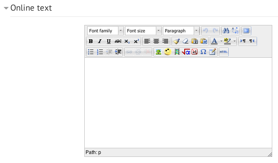The width and height of the screenshot is (278, 163).
Task: Click inside the online text editing area
Action: 178,103
